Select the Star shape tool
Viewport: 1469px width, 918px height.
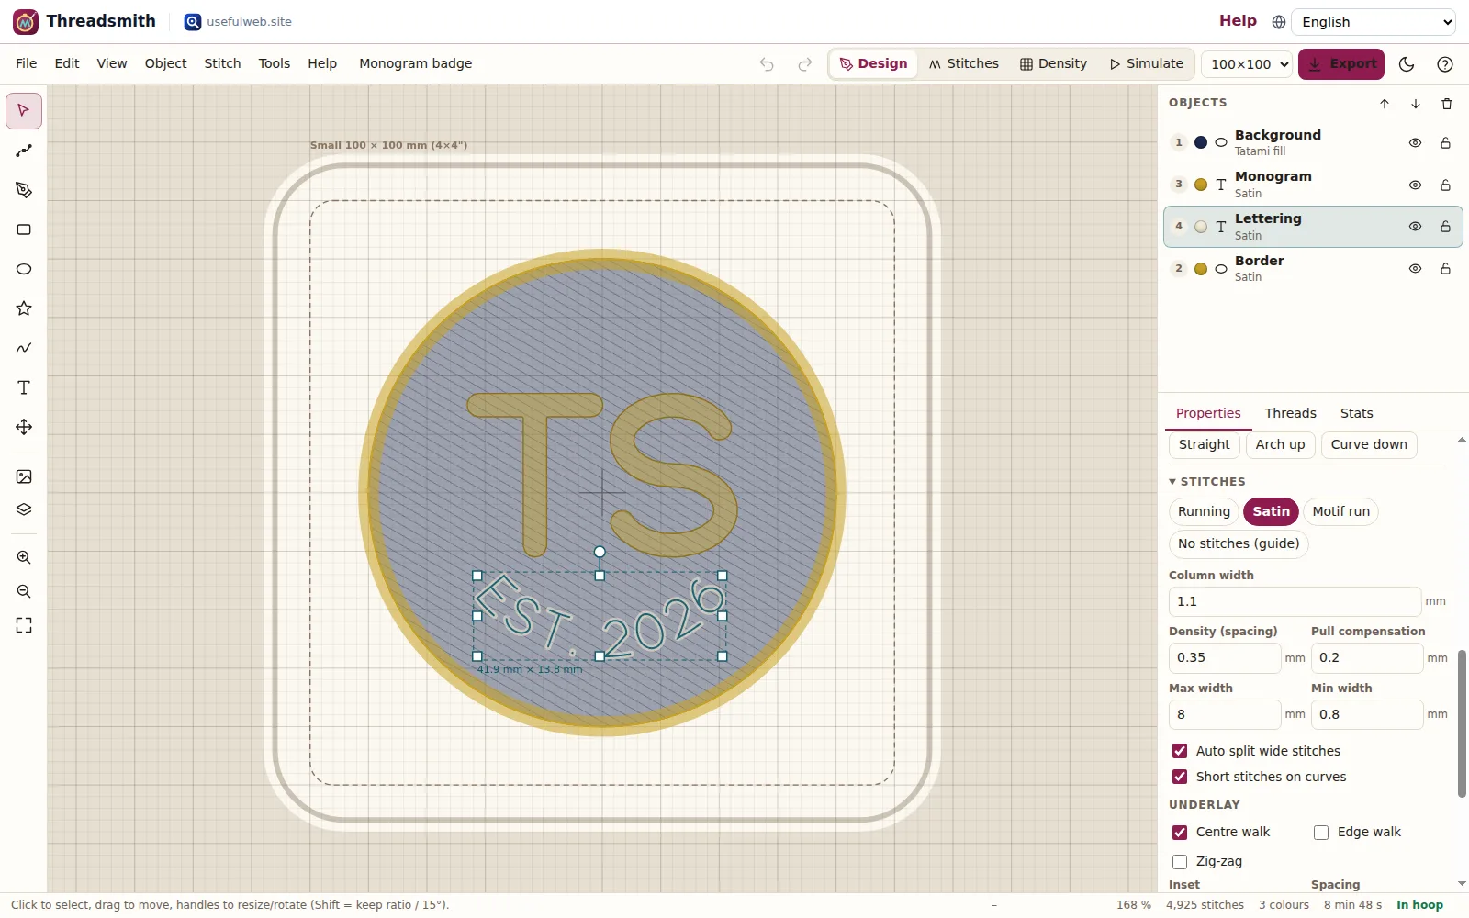click(24, 308)
